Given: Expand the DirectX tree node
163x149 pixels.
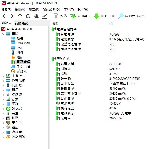Looking at the screenshot, I should coord(3,109).
